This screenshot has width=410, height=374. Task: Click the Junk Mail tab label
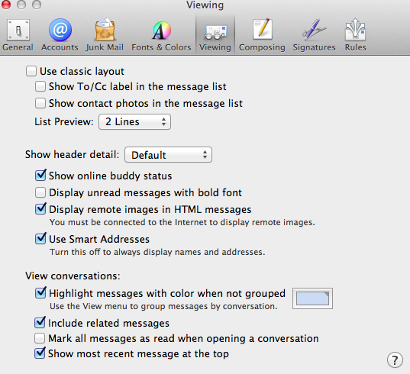(x=105, y=47)
